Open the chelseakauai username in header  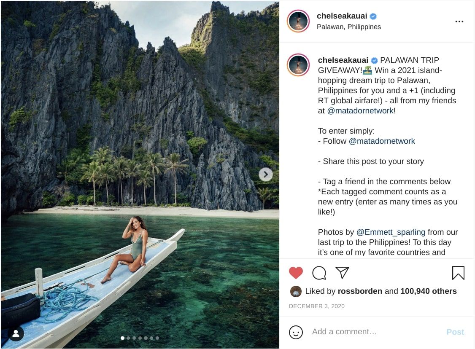[x=342, y=16]
